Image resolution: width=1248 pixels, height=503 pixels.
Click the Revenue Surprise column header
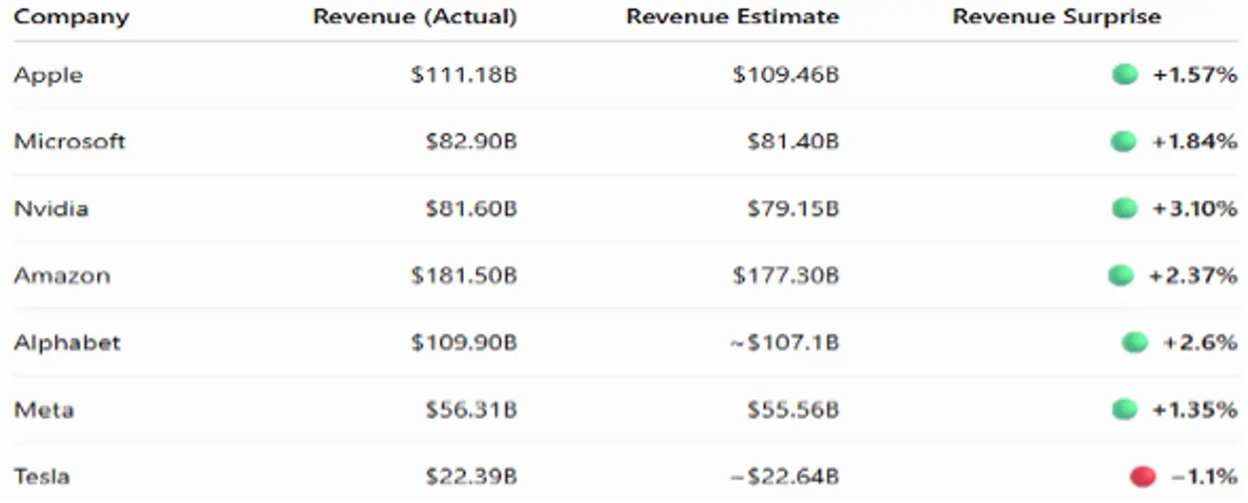click(x=1057, y=17)
